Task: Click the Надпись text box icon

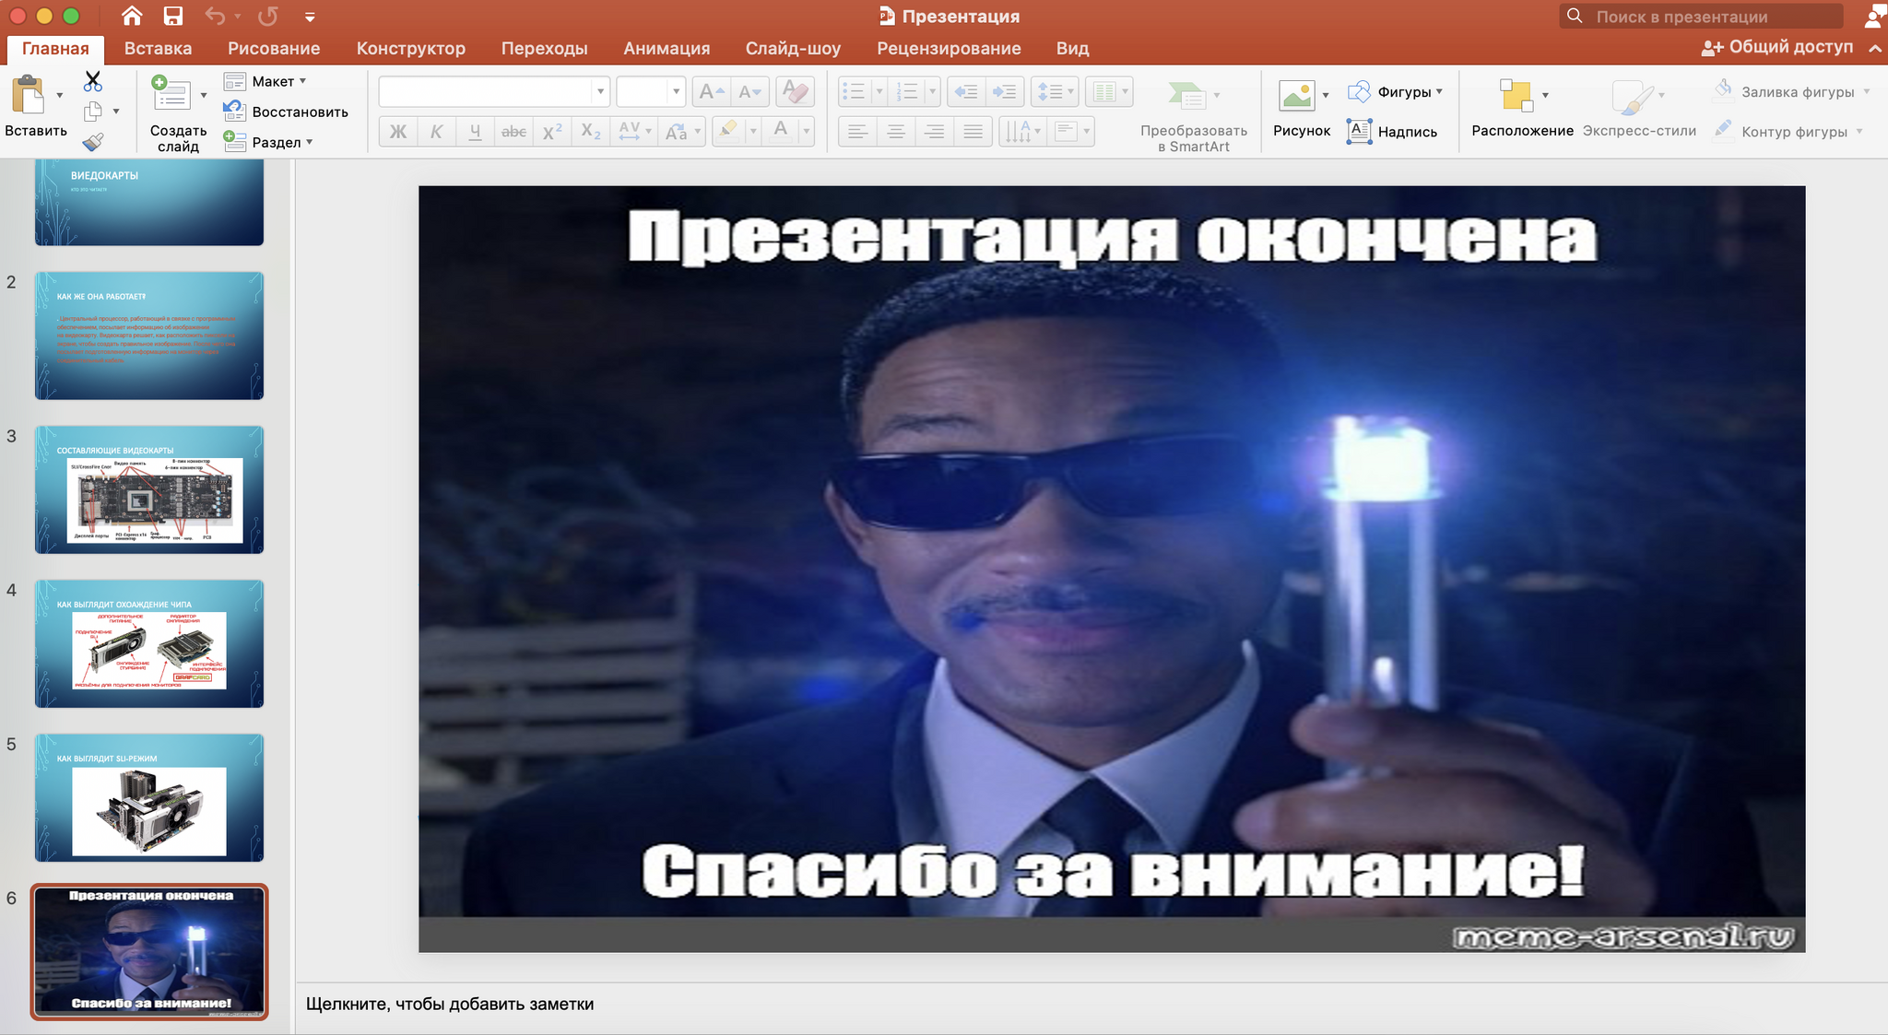Action: point(1359,131)
